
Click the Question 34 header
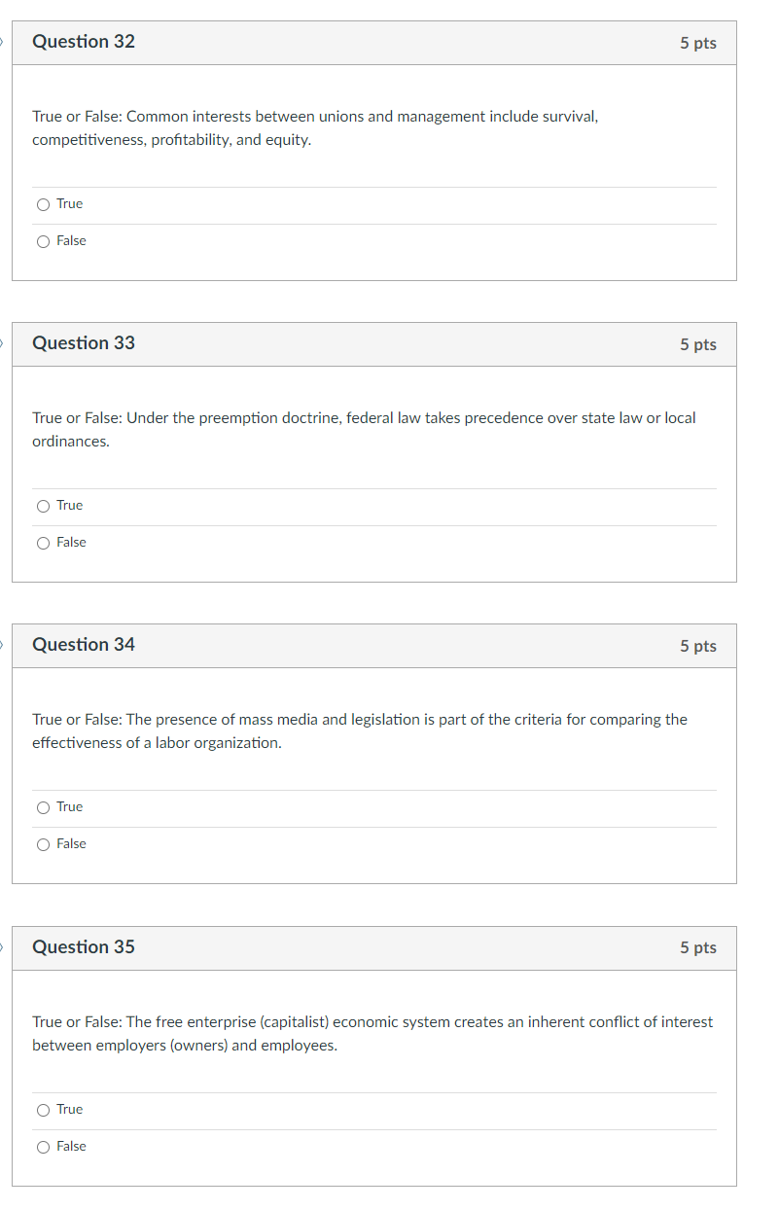(x=83, y=645)
